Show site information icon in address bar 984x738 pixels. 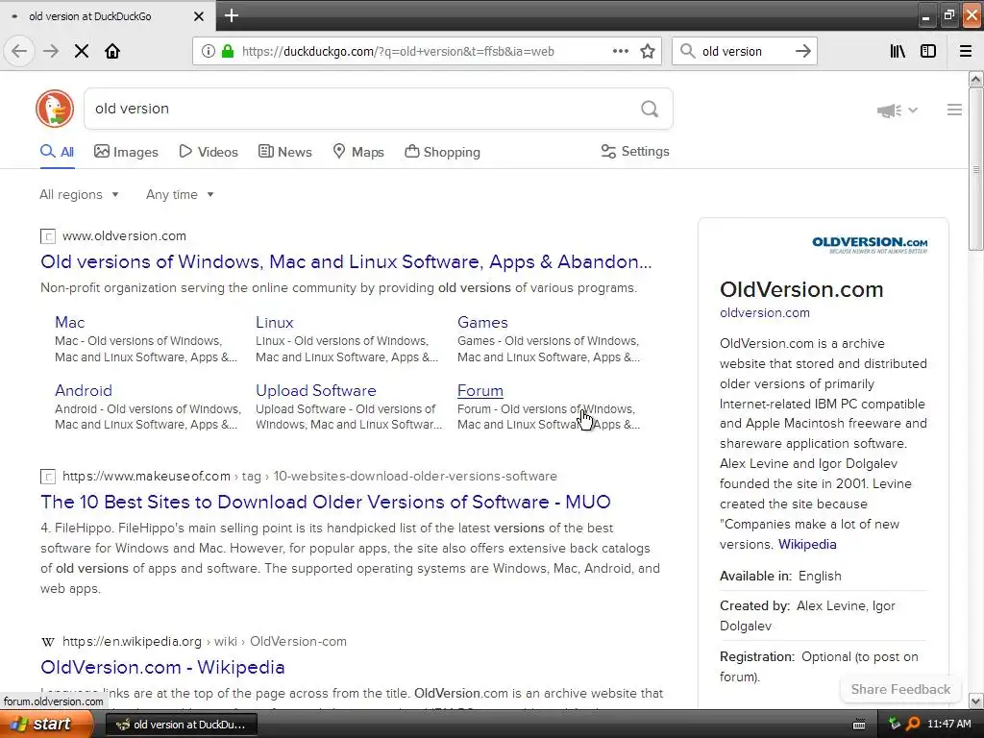point(209,52)
